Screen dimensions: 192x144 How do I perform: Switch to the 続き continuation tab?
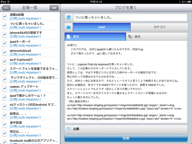(x=157, y=37)
